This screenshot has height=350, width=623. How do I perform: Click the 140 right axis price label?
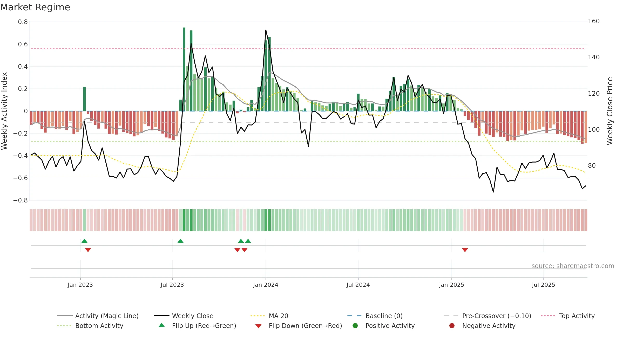[x=594, y=57]
